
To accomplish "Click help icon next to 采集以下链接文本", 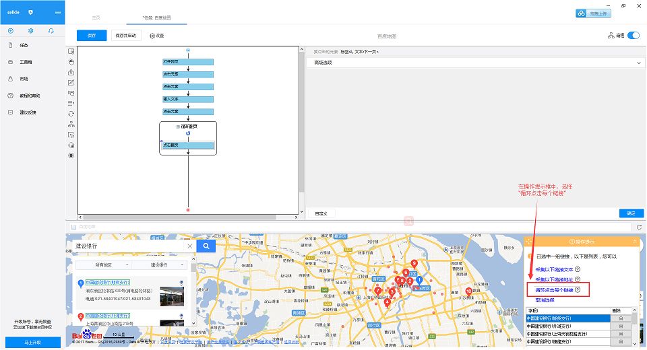I will click(x=578, y=269).
